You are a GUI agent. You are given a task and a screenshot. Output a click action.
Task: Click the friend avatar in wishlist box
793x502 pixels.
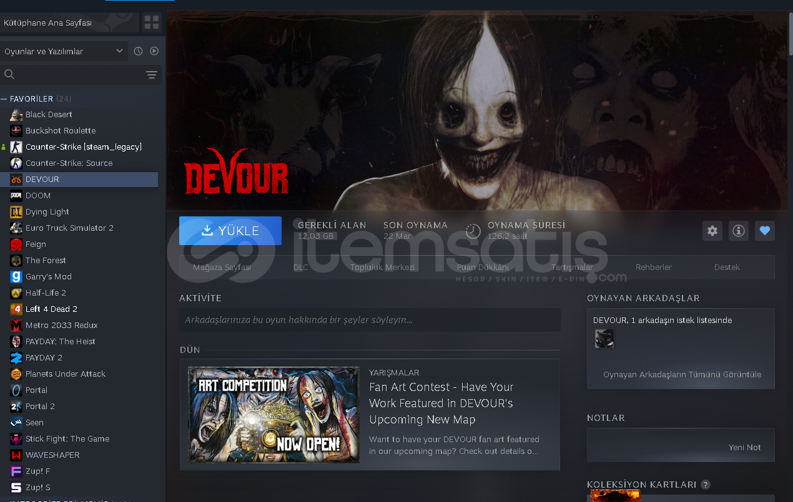[604, 339]
